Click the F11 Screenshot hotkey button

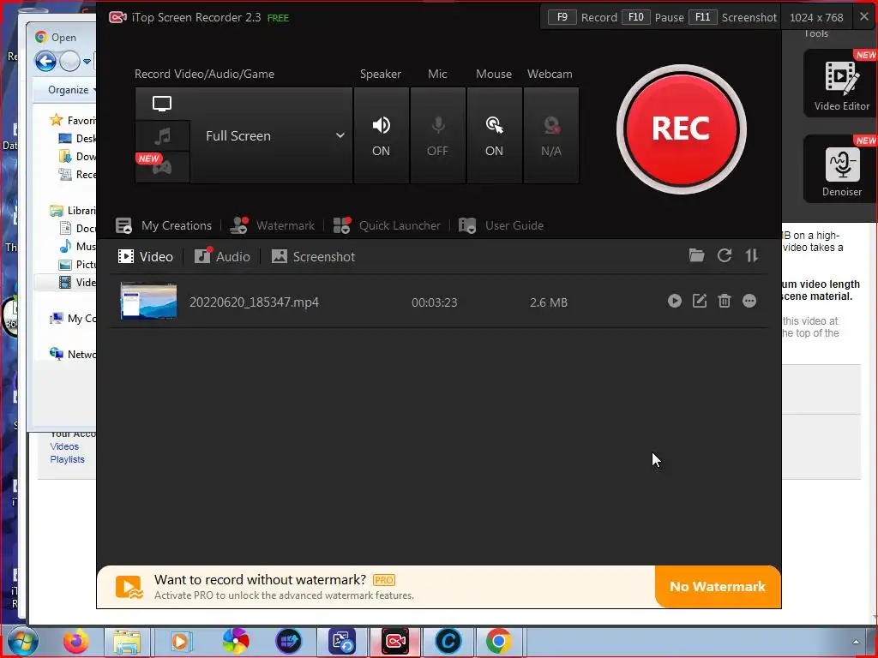pyautogui.click(x=703, y=17)
